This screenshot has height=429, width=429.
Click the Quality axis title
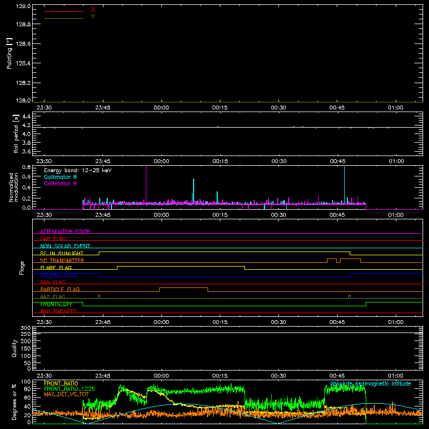[x=14, y=348]
